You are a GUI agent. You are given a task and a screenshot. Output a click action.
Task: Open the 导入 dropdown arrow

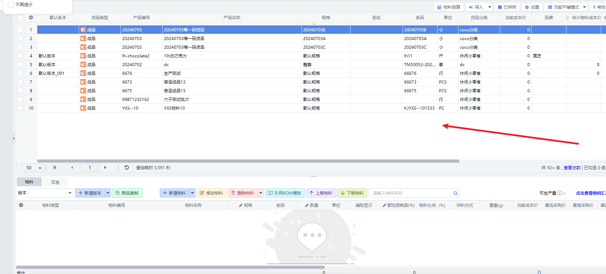tap(489, 7)
